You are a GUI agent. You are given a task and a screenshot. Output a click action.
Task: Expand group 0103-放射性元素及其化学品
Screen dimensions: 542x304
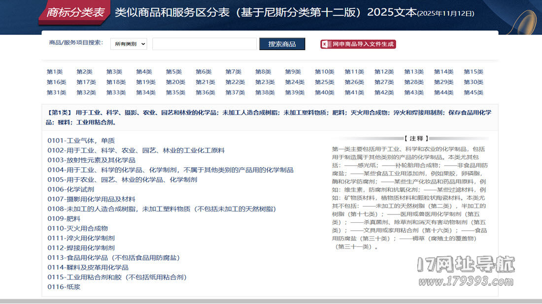(91, 160)
